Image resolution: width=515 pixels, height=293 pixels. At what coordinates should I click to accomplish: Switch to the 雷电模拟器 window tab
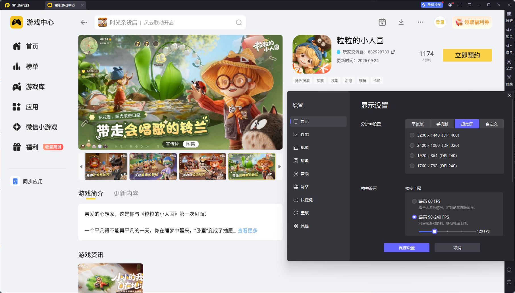pos(17,5)
